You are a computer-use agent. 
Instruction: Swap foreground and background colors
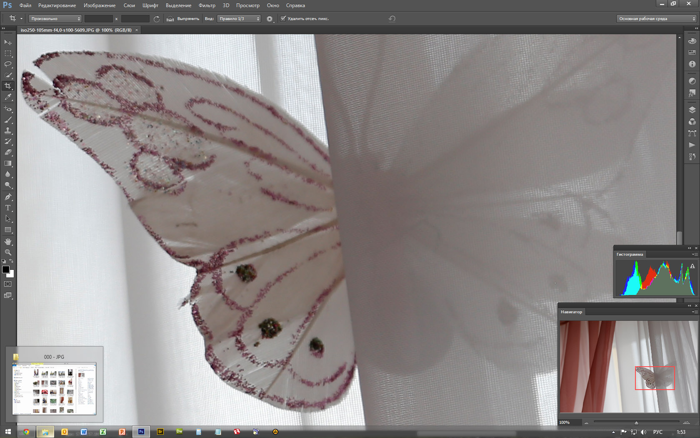coord(12,261)
